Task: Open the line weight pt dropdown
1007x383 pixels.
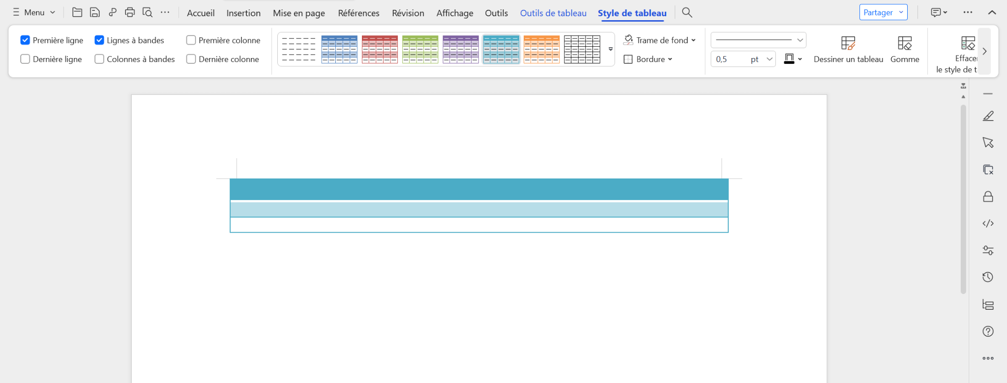Action: (770, 59)
